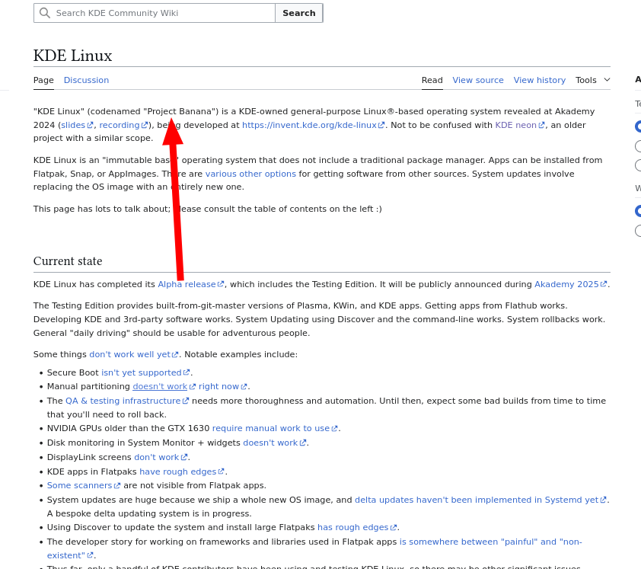The height and width of the screenshot is (569, 641).
Task: Open the right now link
Action: pos(223,386)
